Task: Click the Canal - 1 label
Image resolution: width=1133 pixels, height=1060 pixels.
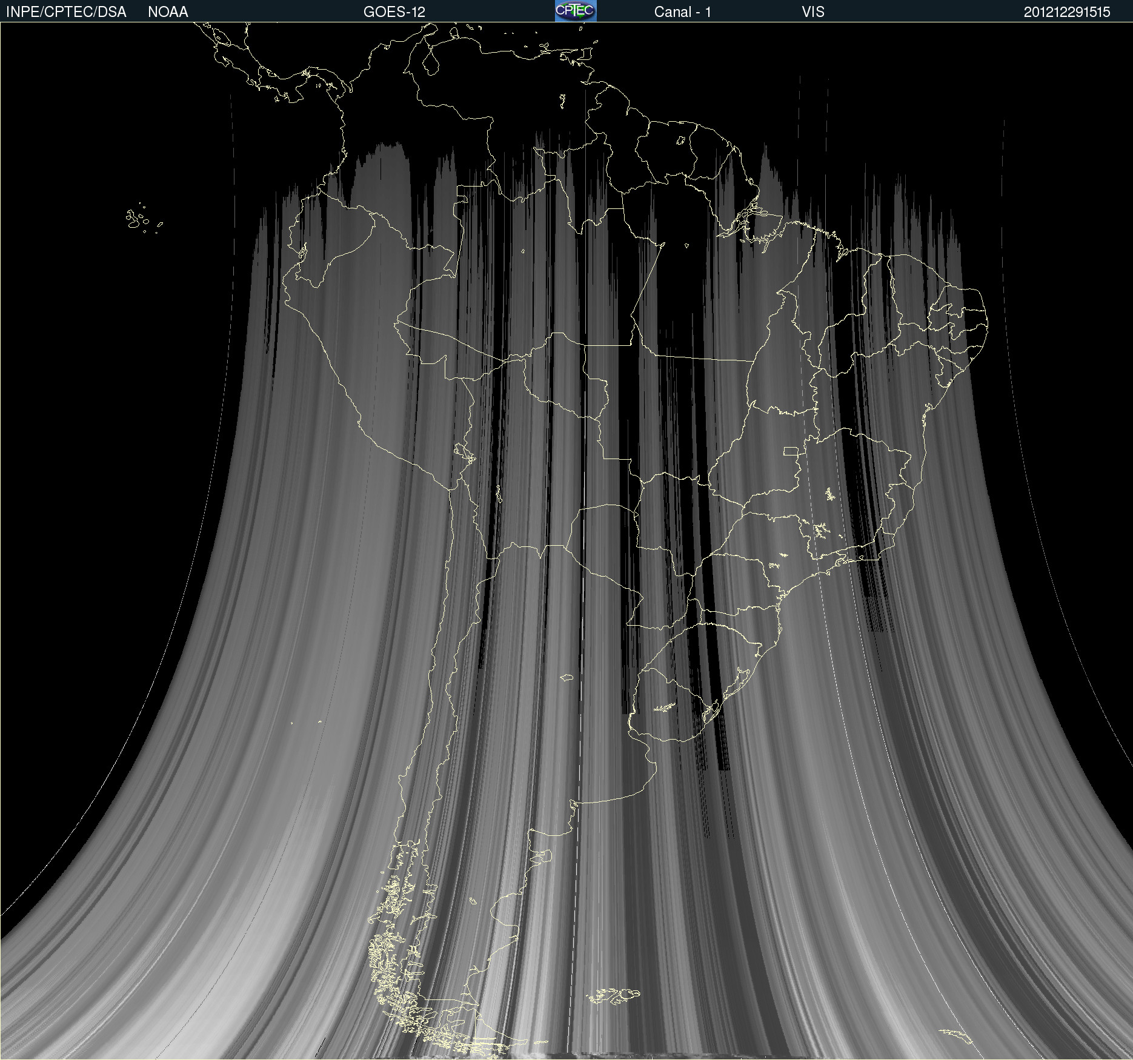Action: click(682, 12)
